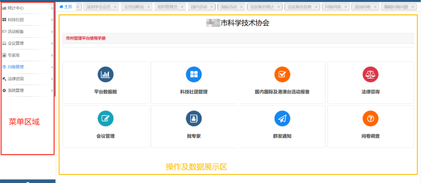Image resolution: width=421 pixels, height=183 pixels.
Task: Open the 找专家 card label
Action: pos(194,136)
